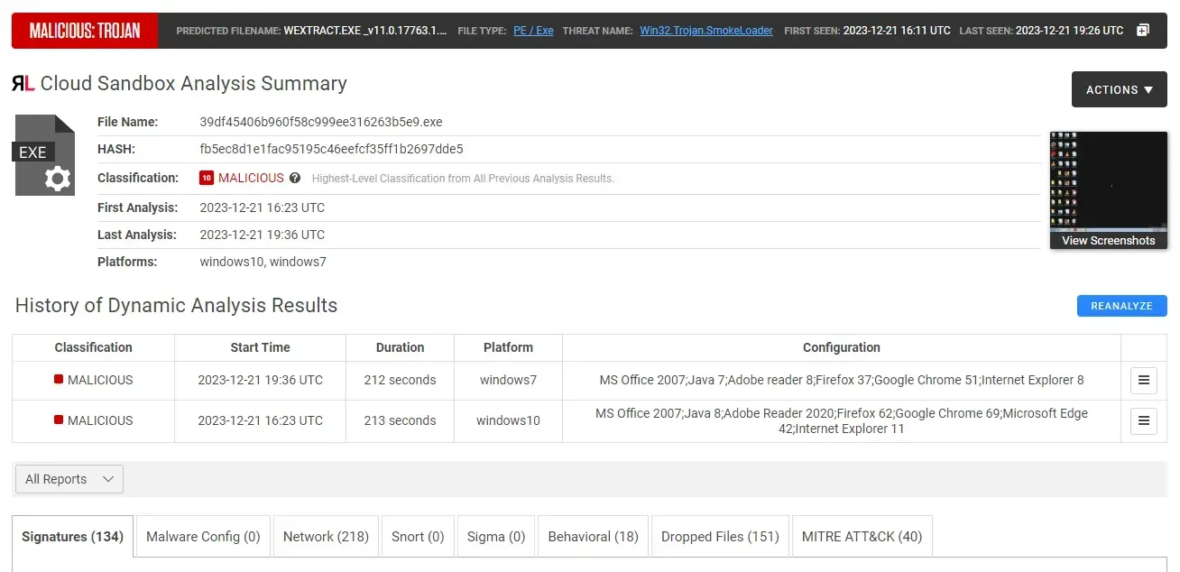Open the ACTIONS dropdown menu
Screen dimensions: 1180x572
click(1119, 89)
